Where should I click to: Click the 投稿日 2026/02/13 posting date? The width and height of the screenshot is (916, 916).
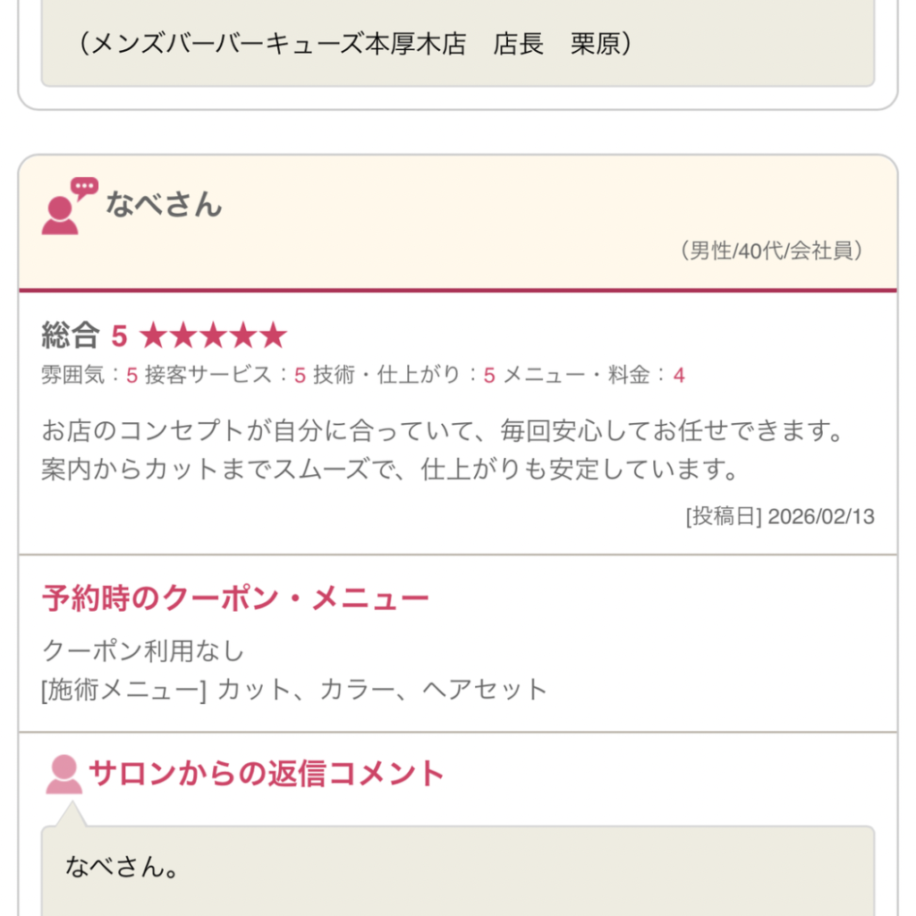779,517
